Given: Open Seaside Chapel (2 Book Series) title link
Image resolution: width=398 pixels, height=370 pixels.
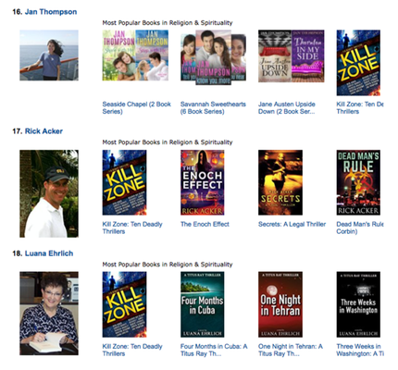Looking at the screenshot, I should coord(137,107).
